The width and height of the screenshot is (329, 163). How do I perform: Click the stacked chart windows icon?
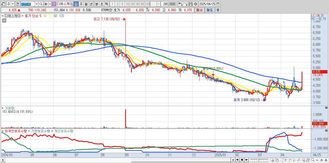(x=308, y=160)
